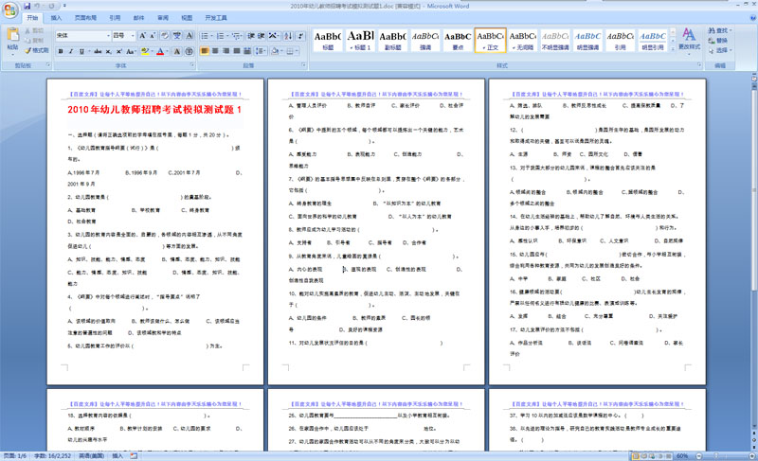Viewport: 758px width, 461px height.
Task: Open the 查找 find button
Action: tap(719, 30)
